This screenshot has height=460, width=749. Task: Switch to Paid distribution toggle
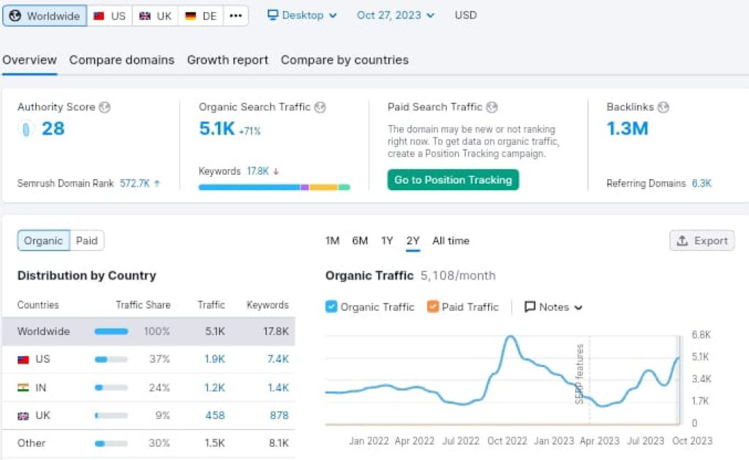pyautogui.click(x=87, y=241)
